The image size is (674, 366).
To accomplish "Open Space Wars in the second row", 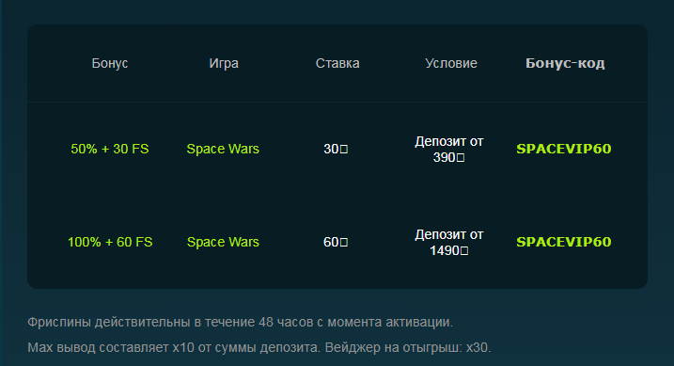I will click(x=223, y=242).
